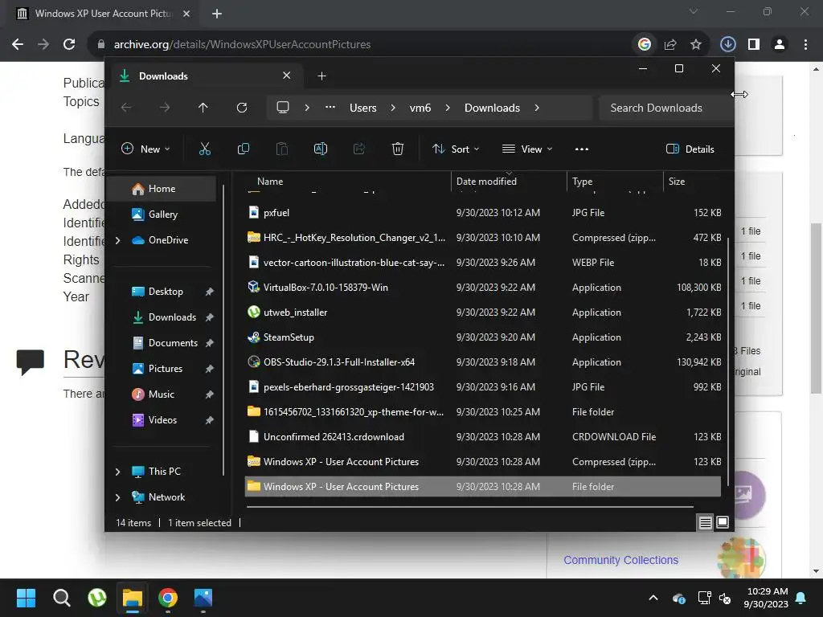The image size is (823, 617).
Task: Expand the OneDrive tree node
Action: (117, 240)
